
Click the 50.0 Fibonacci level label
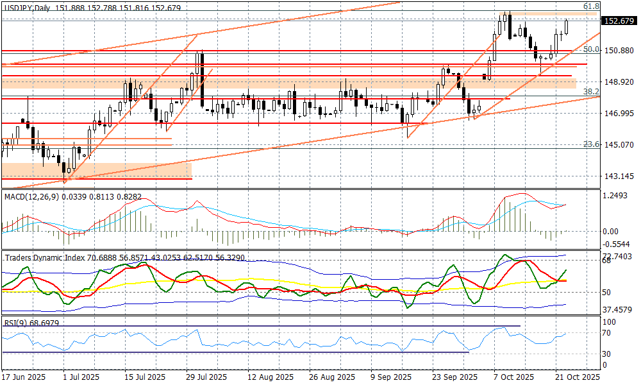590,49
